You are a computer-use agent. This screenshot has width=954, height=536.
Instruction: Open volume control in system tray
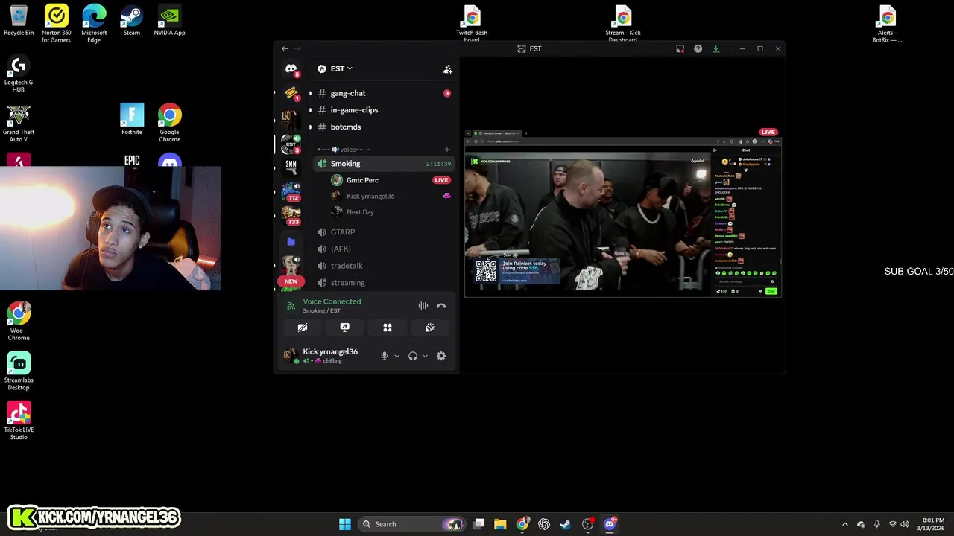tap(906, 524)
